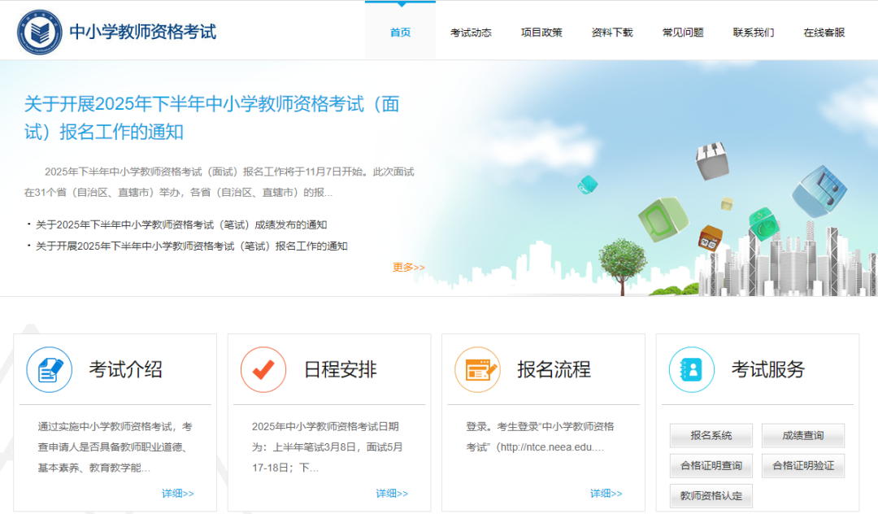Open the 项目政策 section
878x514 pixels.
click(541, 32)
